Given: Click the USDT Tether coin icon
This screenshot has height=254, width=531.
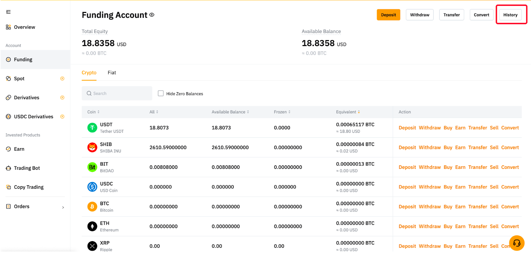Looking at the screenshot, I should pos(92,128).
